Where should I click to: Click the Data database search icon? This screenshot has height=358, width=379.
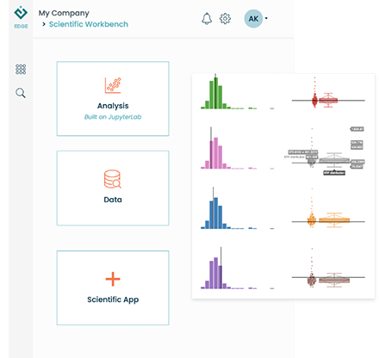coord(113,179)
